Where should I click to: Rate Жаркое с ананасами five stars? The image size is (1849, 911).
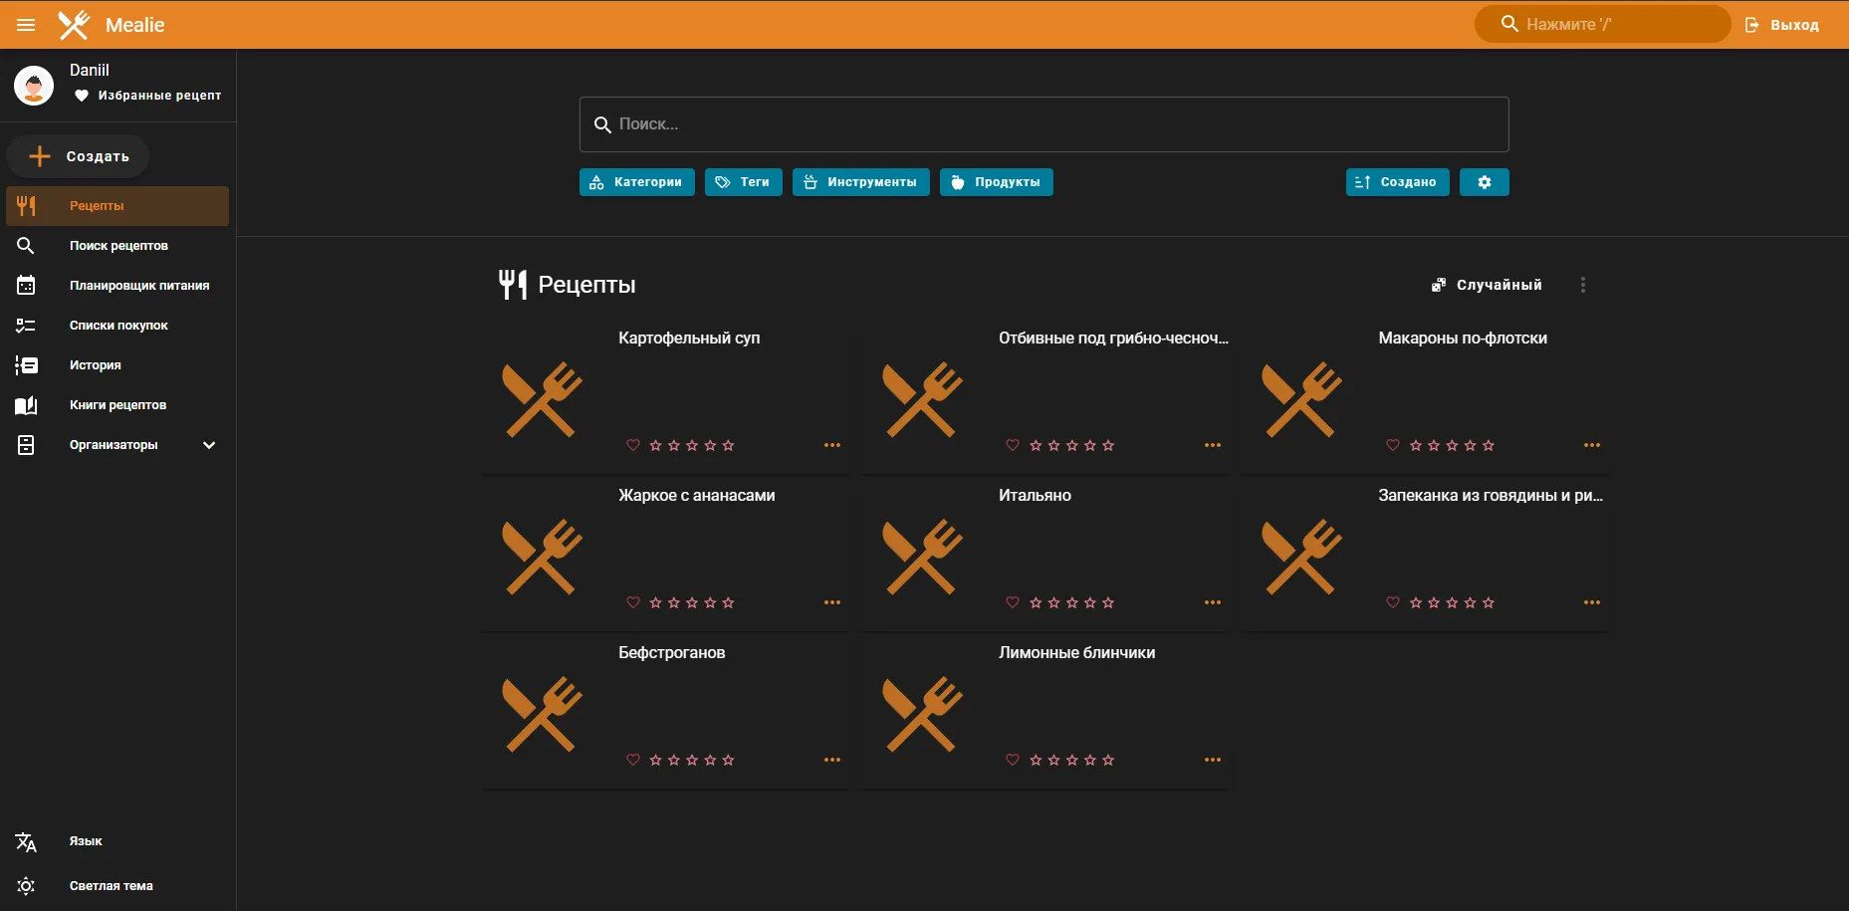click(729, 602)
